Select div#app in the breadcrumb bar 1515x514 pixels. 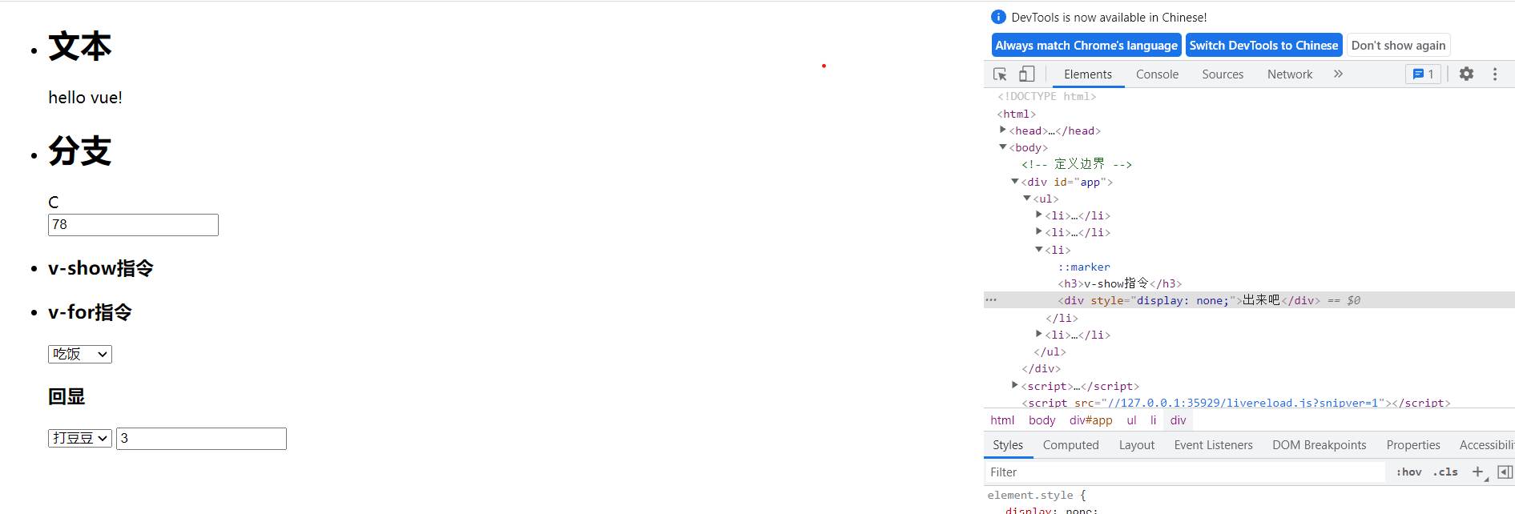tap(1090, 420)
